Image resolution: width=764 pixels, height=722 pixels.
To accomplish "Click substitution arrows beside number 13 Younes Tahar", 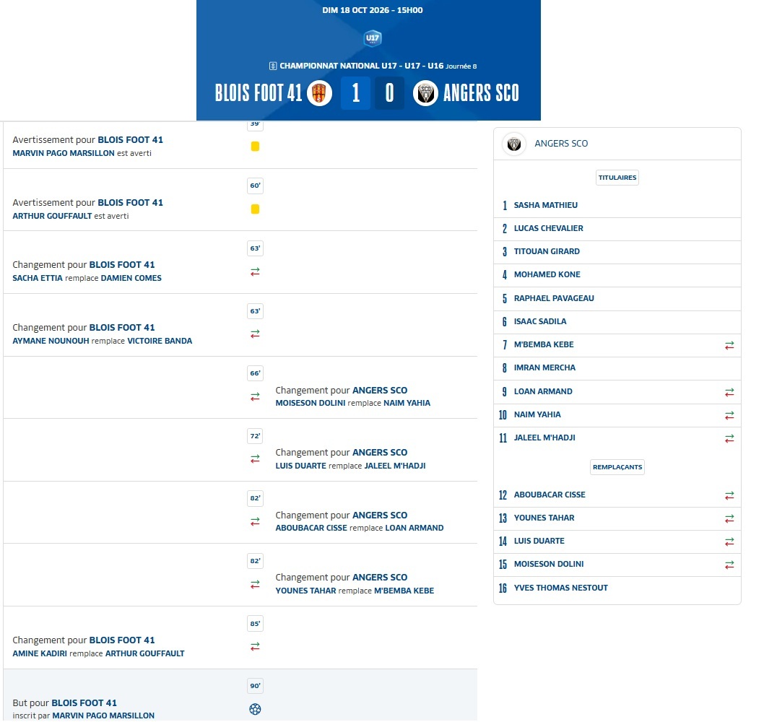I will tap(729, 519).
